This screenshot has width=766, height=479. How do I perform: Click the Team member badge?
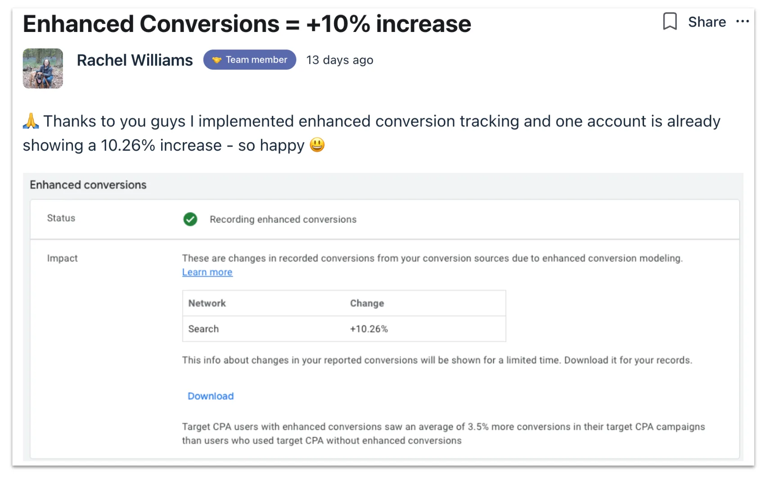(x=249, y=59)
